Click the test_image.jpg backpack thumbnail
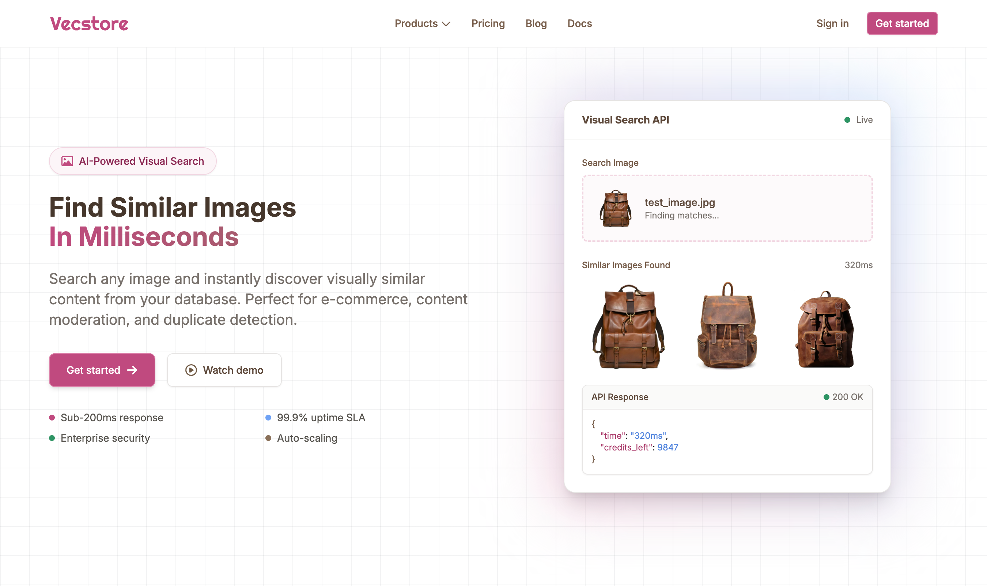This screenshot has height=586, width=987. point(615,208)
